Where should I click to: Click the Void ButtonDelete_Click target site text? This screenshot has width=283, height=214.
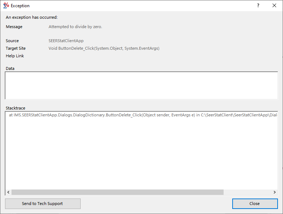click(x=104, y=48)
